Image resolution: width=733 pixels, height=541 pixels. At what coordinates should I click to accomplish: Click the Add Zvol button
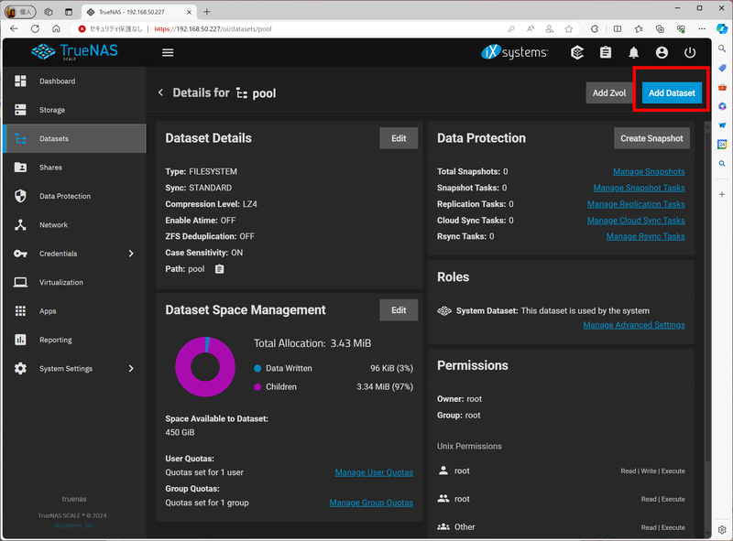[x=609, y=93]
